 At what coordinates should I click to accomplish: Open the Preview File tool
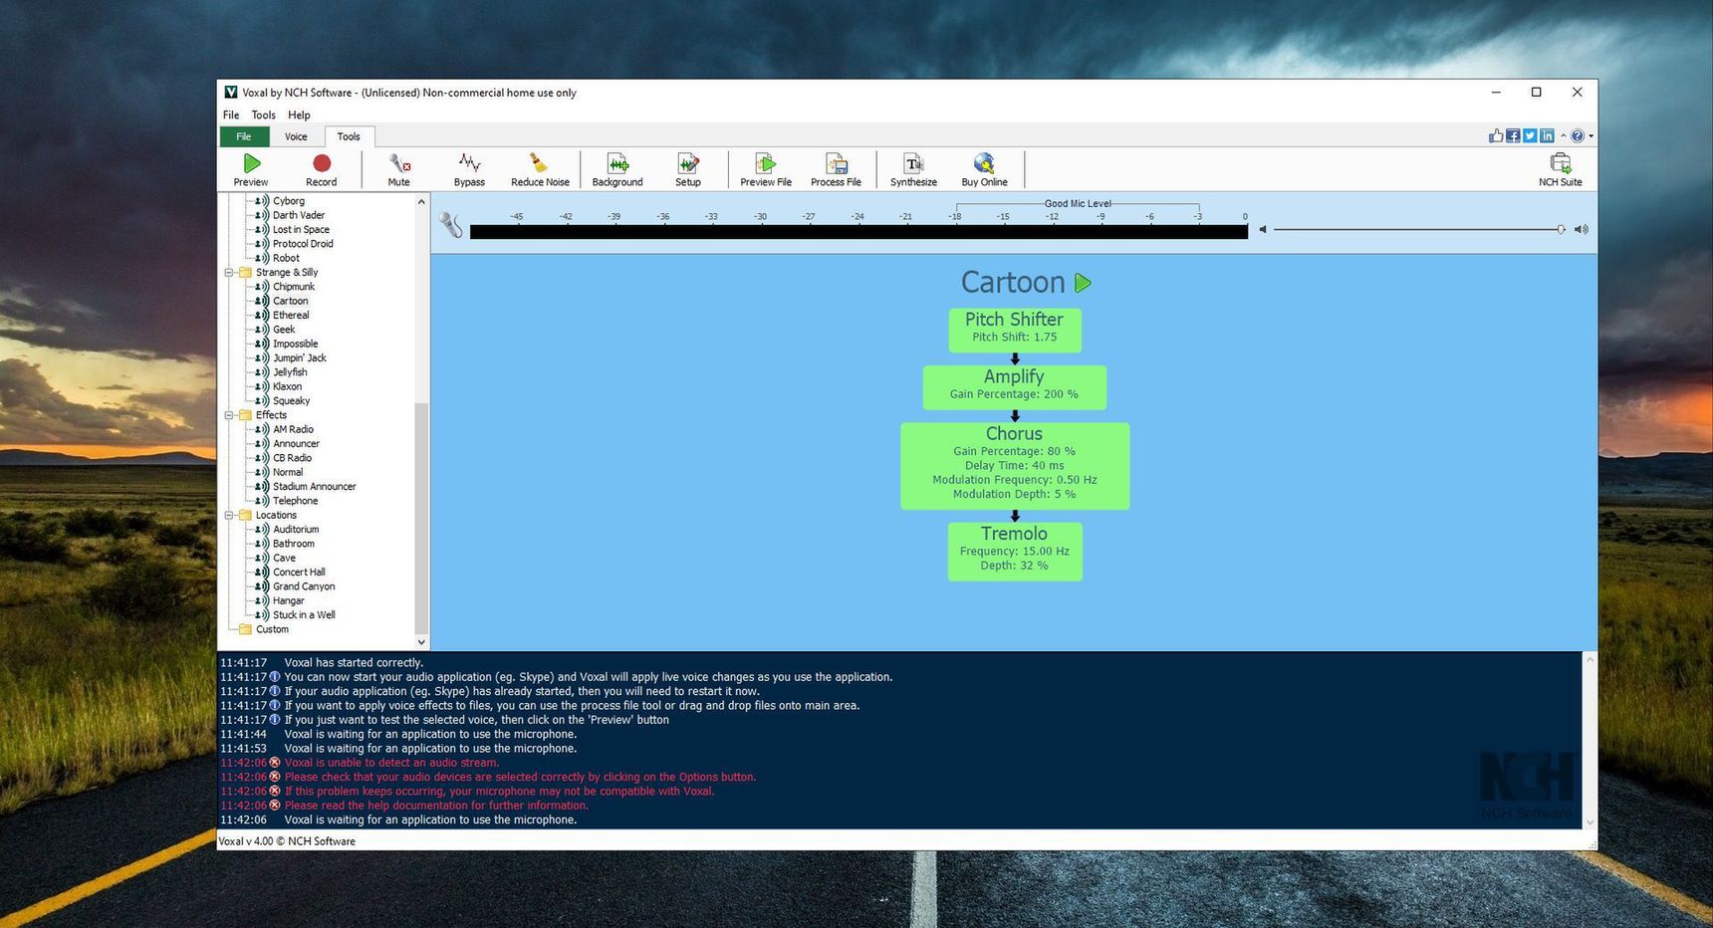click(766, 169)
